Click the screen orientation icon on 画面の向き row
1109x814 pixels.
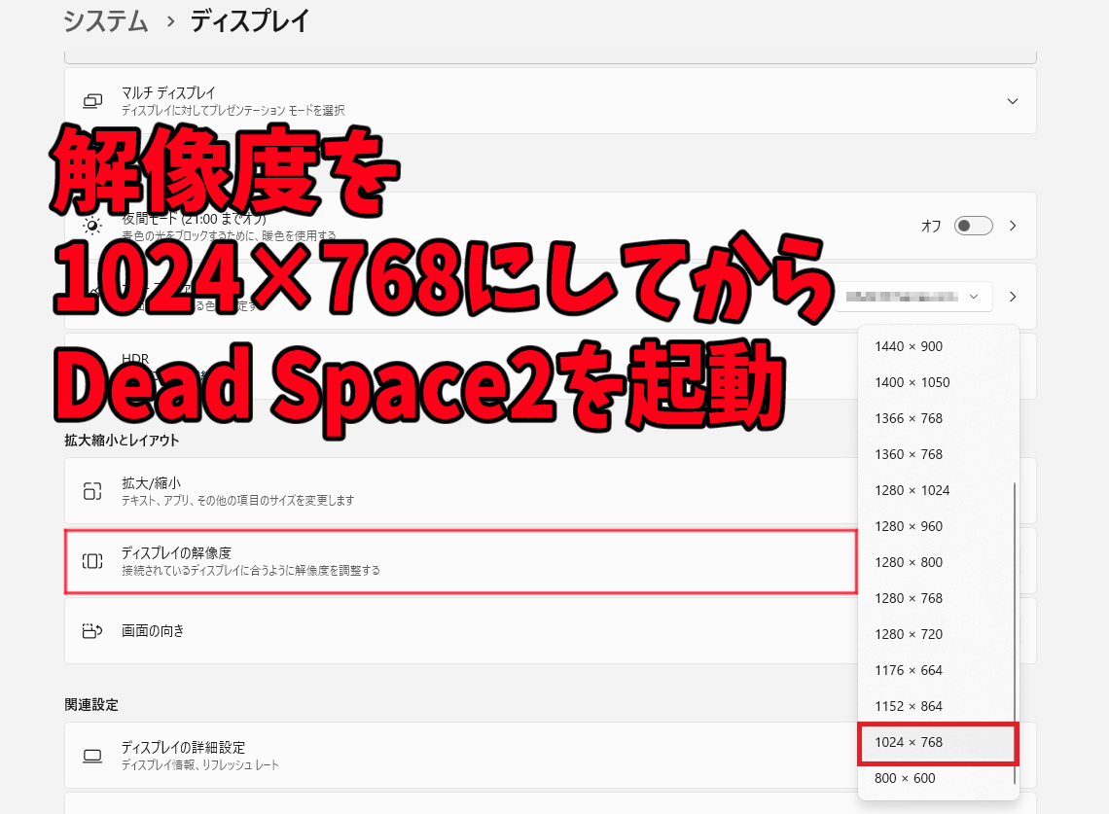coord(92,631)
